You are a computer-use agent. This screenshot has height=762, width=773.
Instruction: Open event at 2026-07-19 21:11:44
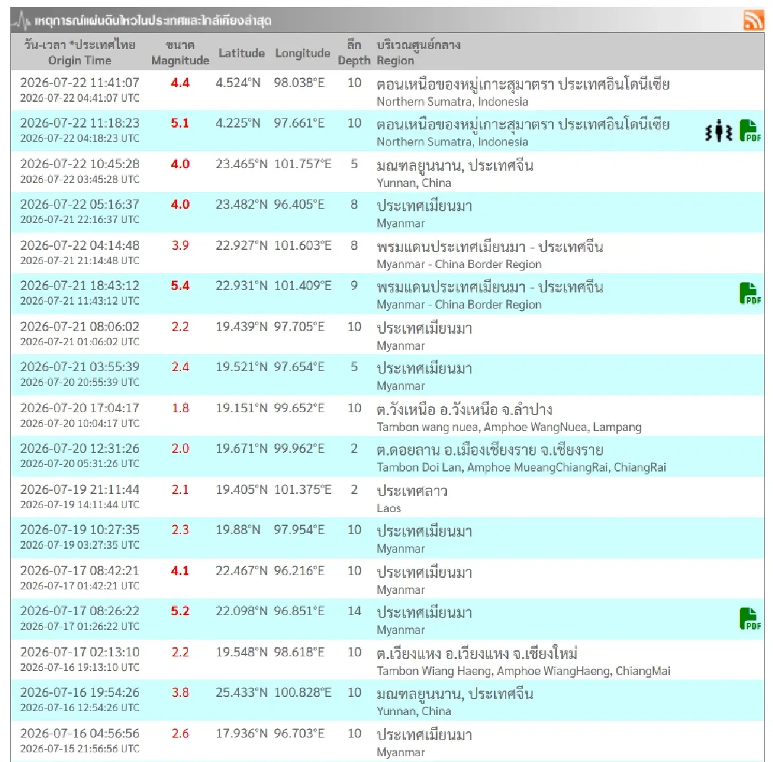80,490
